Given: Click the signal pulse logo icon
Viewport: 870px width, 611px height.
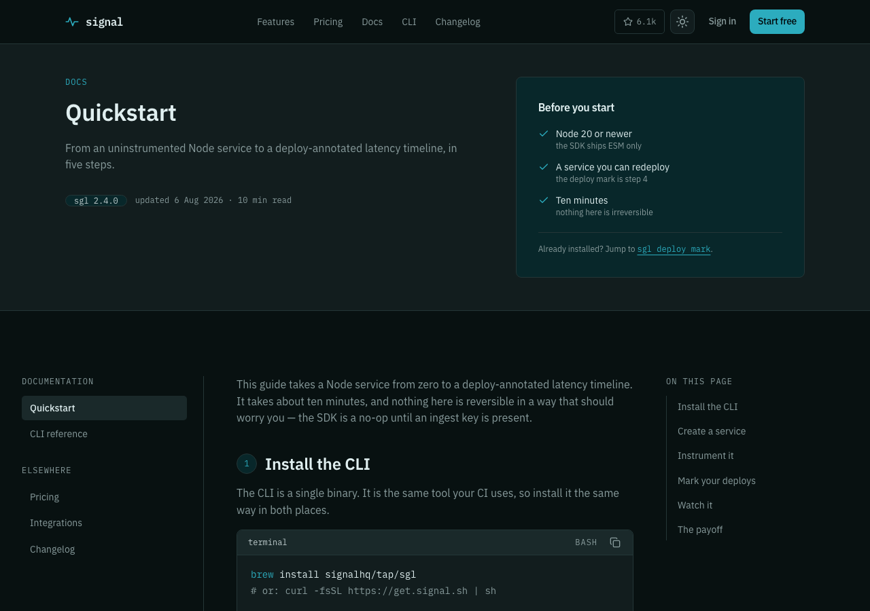Looking at the screenshot, I should click(x=72, y=22).
